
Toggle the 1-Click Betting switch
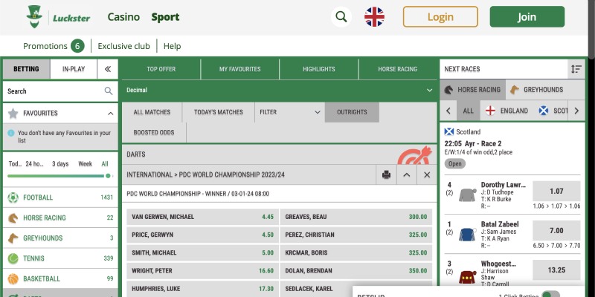[x=550, y=295]
